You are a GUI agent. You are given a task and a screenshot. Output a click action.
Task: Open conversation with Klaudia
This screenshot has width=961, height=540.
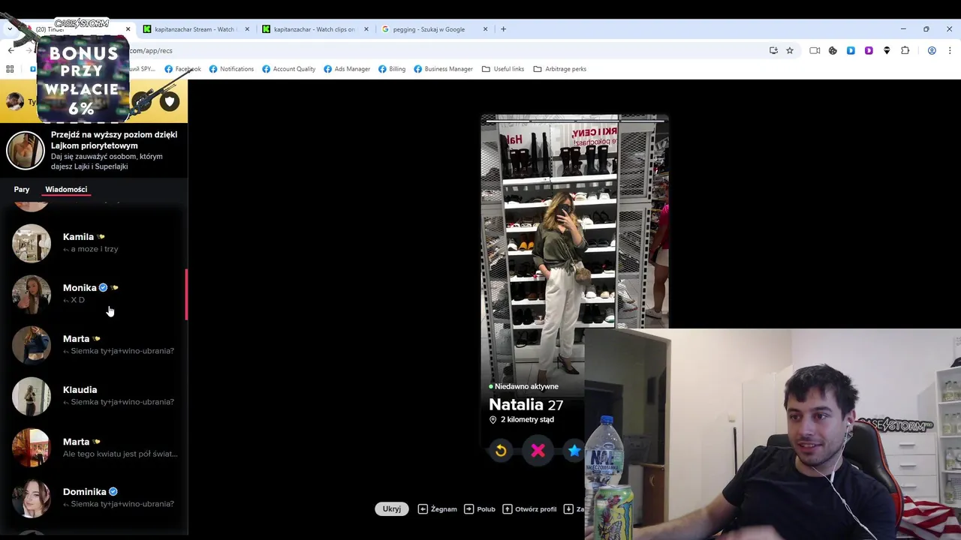[x=94, y=396]
